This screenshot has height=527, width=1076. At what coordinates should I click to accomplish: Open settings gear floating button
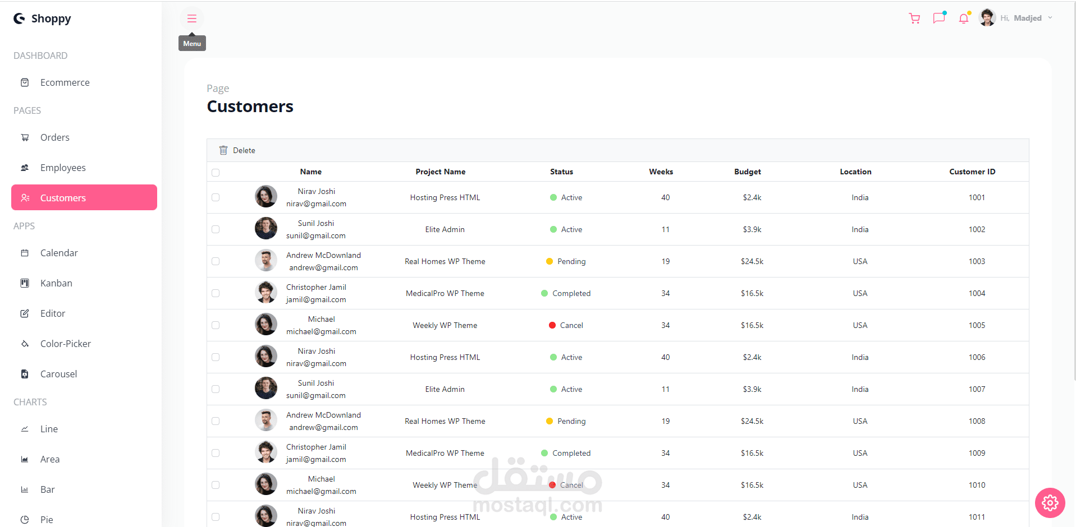[1050, 503]
